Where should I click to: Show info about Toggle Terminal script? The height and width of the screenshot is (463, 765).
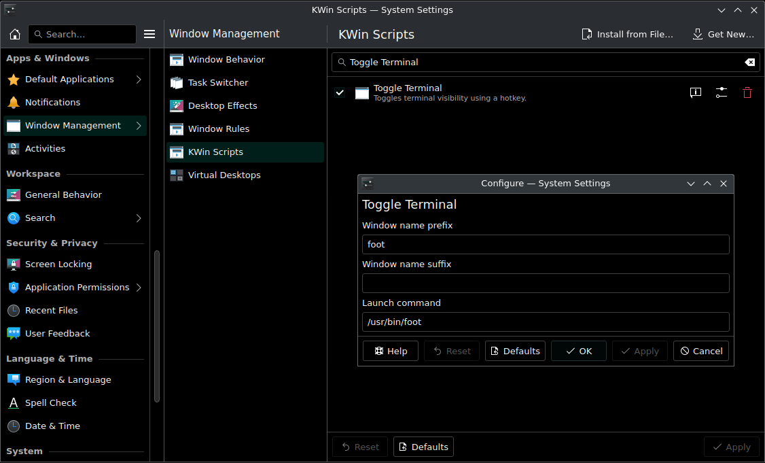(696, 92)
